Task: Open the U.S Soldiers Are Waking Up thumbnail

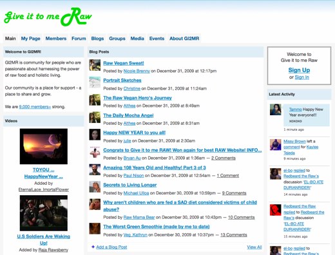Action: coord(44,213)
